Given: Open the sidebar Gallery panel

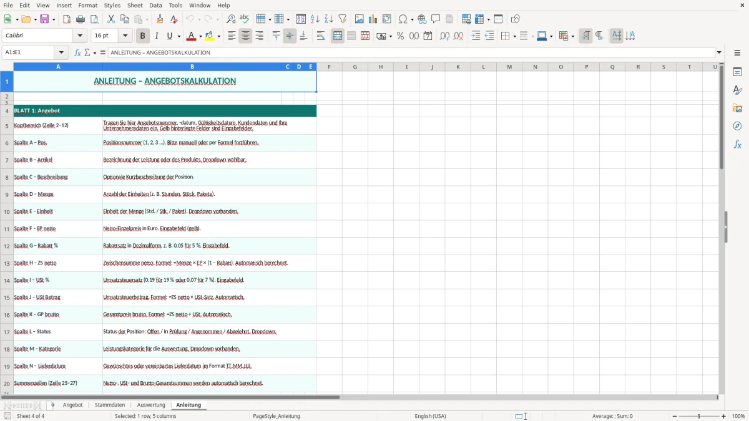Looking at the screenshot, I should point(737,108).
